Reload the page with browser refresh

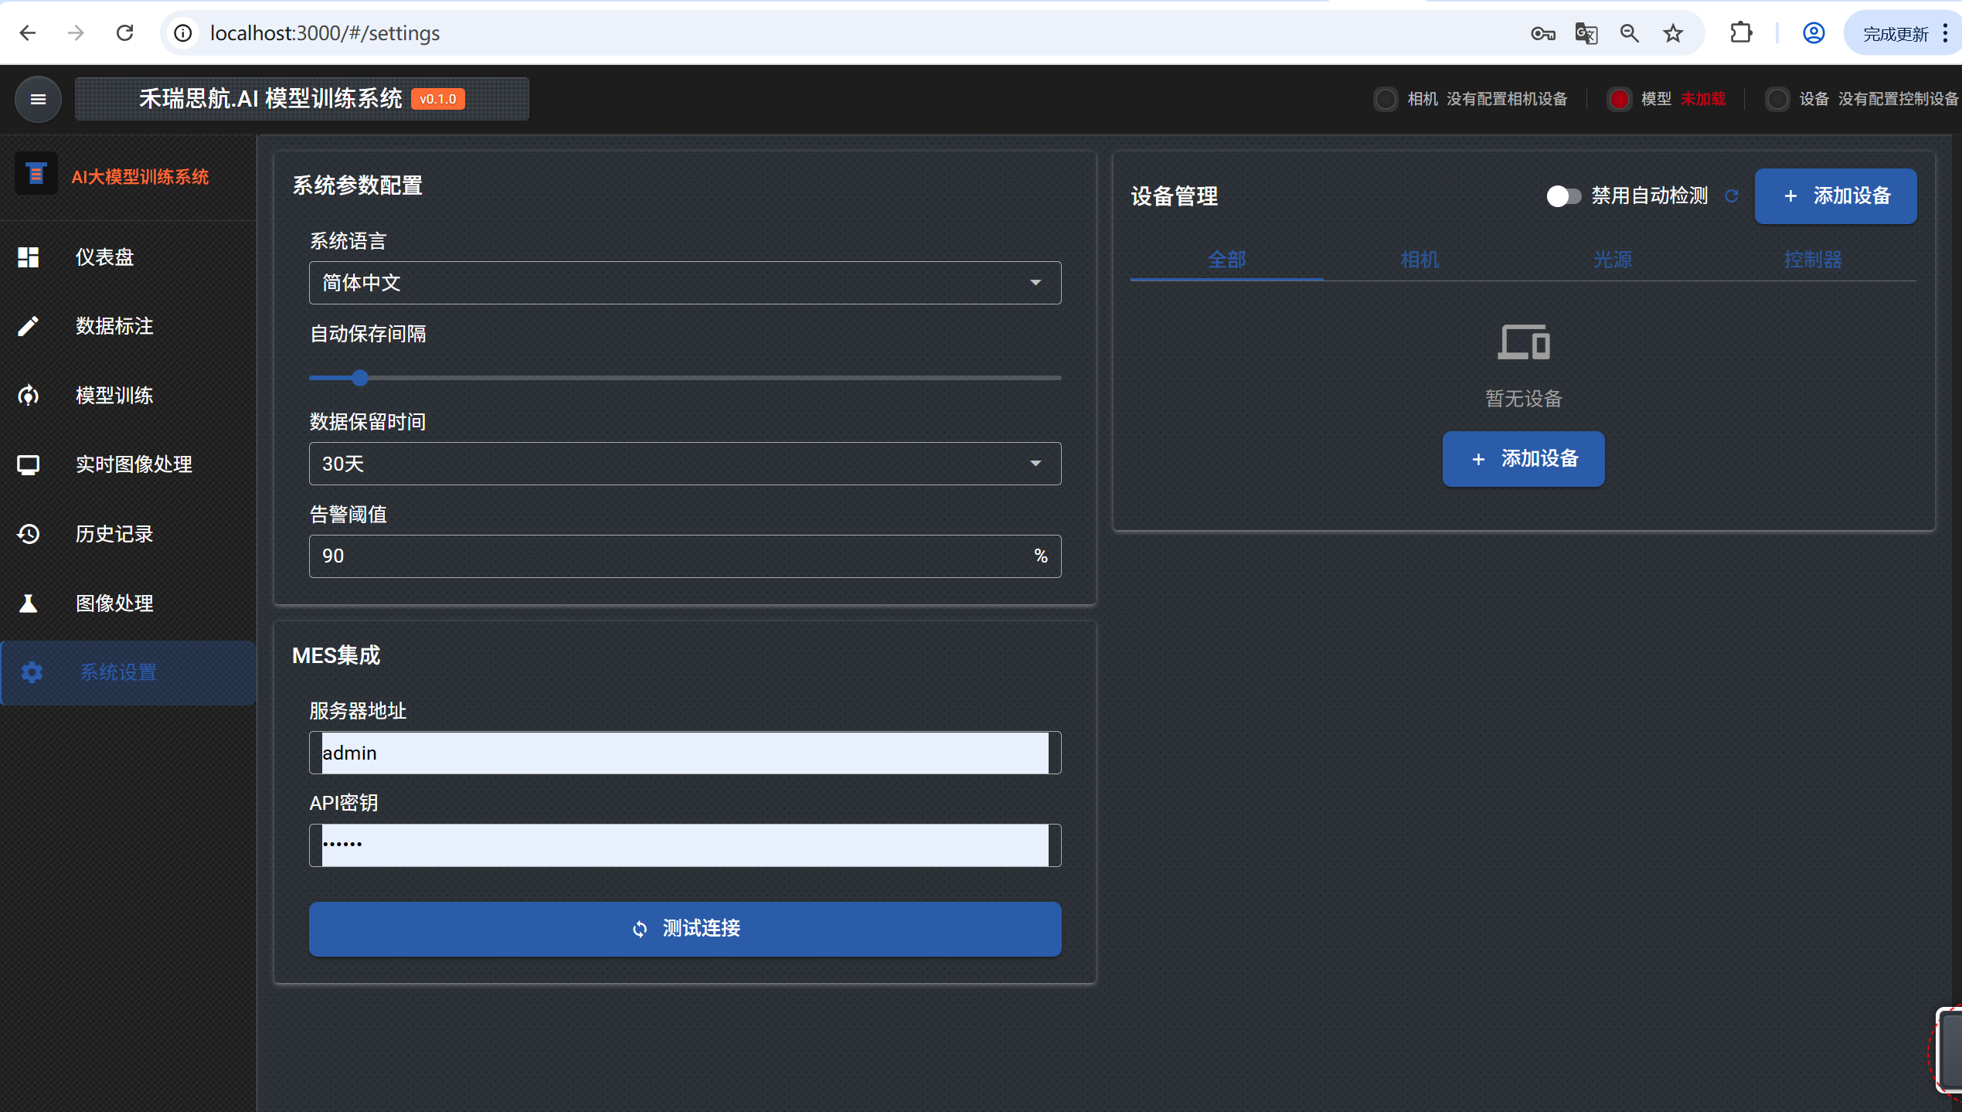[x=124, y=33]
